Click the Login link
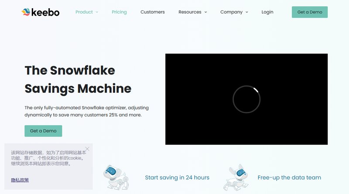The height and width of the screenshot is (194, 349). pos(267,12)
